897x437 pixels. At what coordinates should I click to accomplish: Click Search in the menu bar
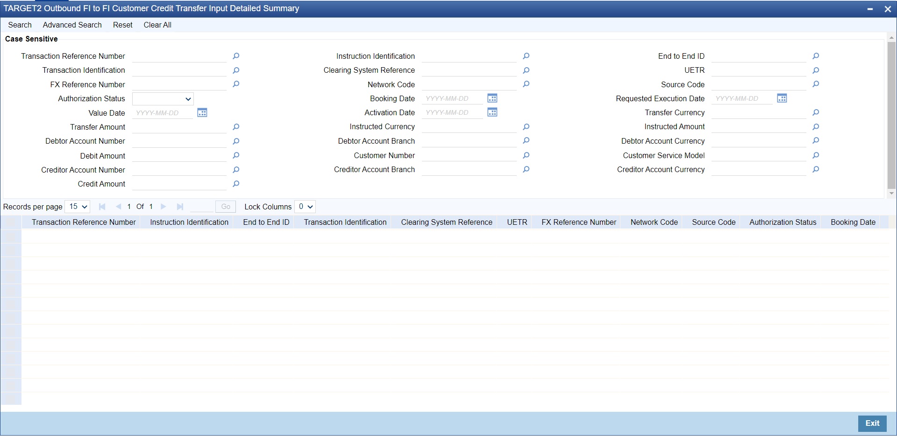point(20,25)
